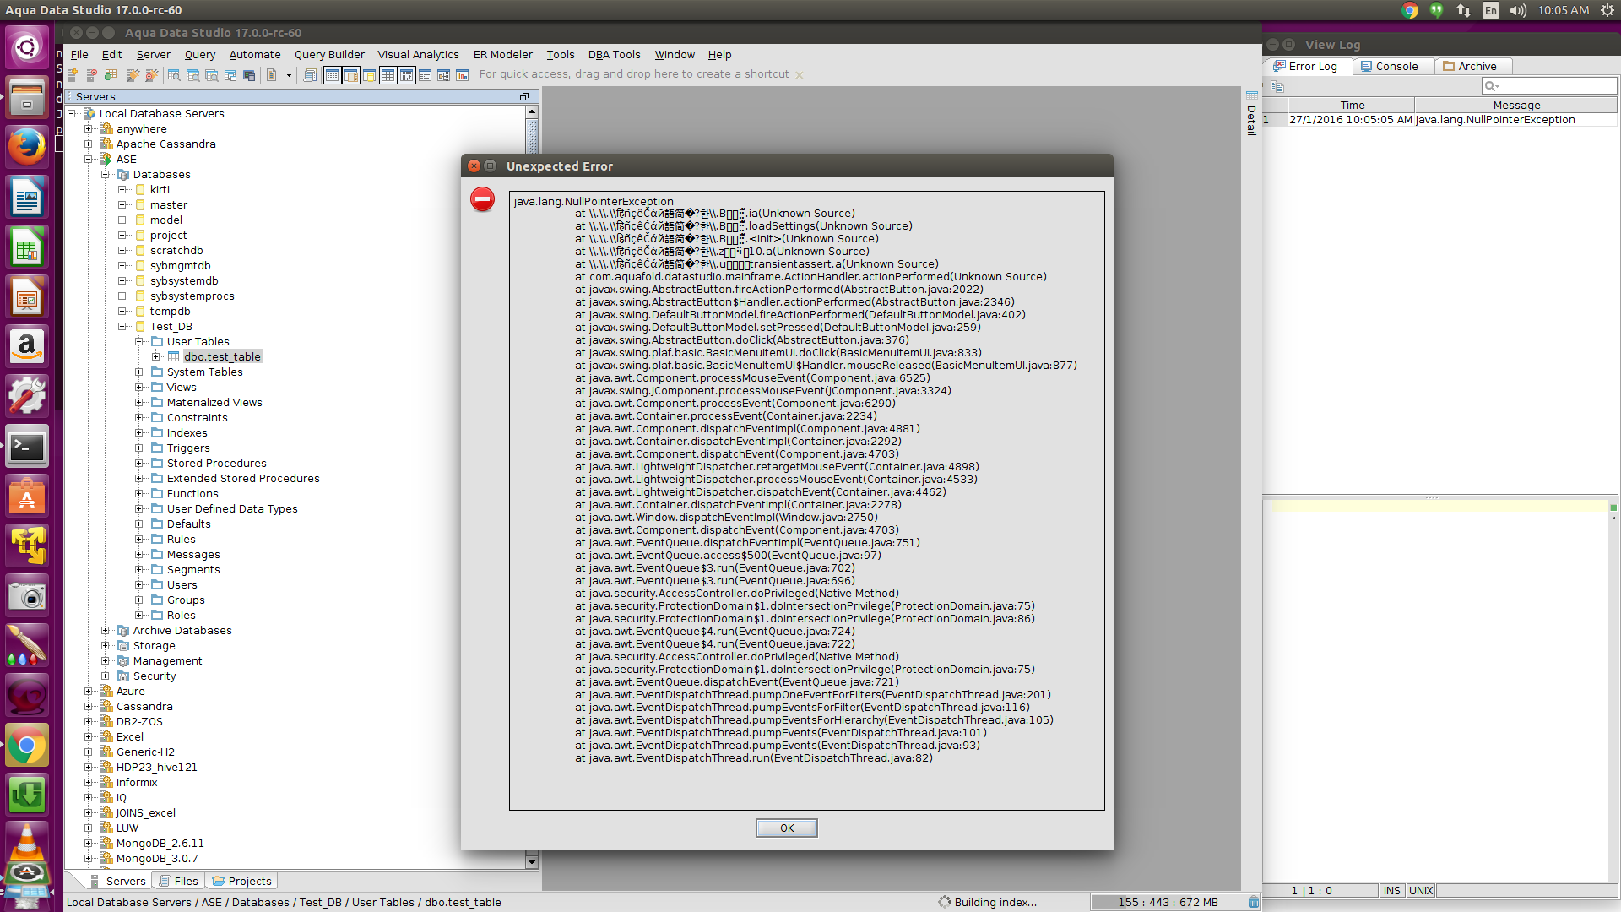Expand the Archive Databases node
The width and height of the screenshot is (1621, 912).
106,630
